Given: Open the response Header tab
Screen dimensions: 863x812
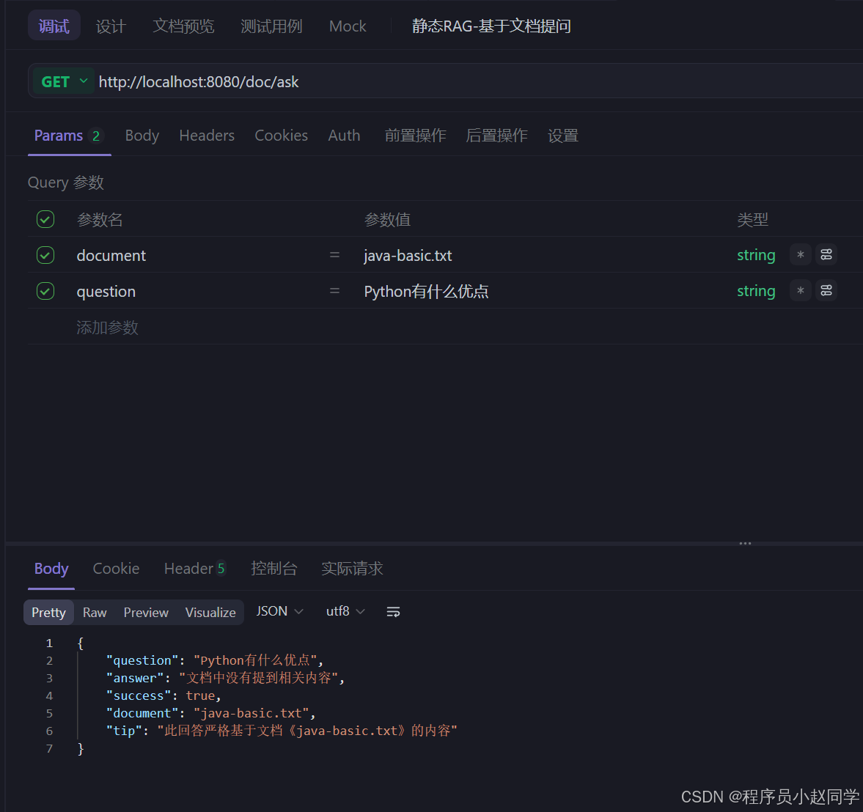Looking at the screenshot, I should (195, 568).
